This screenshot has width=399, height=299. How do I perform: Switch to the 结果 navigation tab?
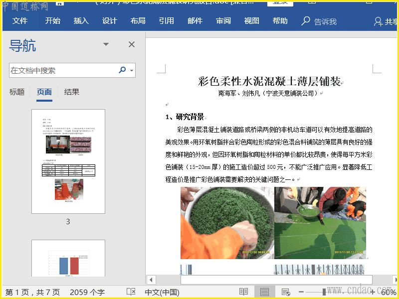pos(72,92)
